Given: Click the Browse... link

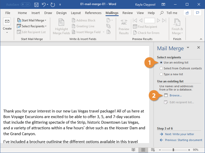Looking at the screenshot, I should [175, 95].
